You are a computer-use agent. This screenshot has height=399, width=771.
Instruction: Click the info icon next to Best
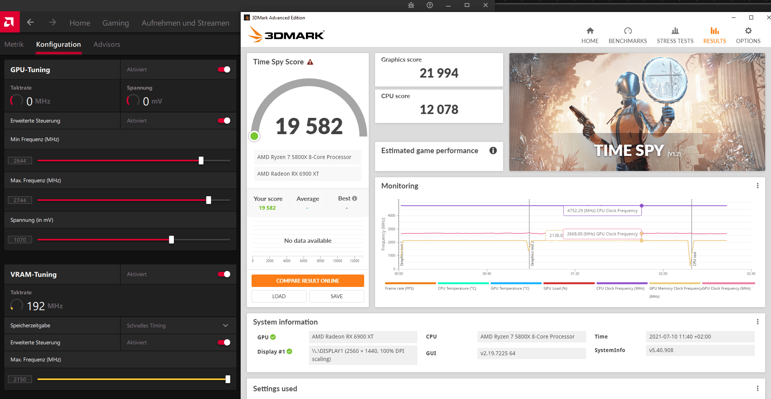pyautogui.click(x=354, y=198)
